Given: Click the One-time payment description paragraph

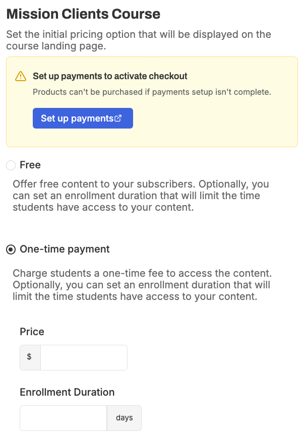Looking at the screenshot, I should (x=141, y=285).
